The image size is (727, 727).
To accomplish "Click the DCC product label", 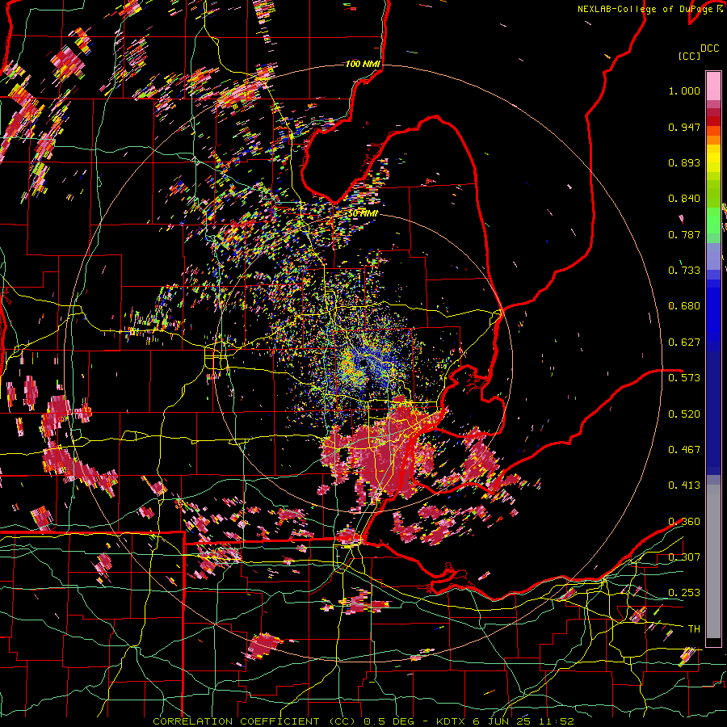I will pos(709,48).
